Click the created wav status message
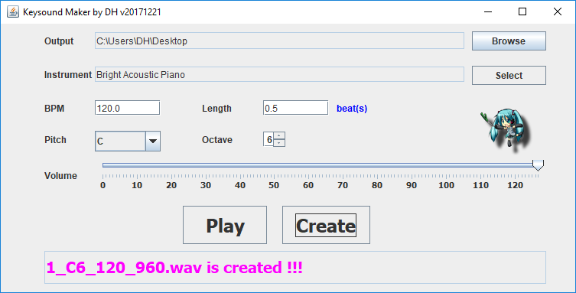576x293 pixels. 174,268
